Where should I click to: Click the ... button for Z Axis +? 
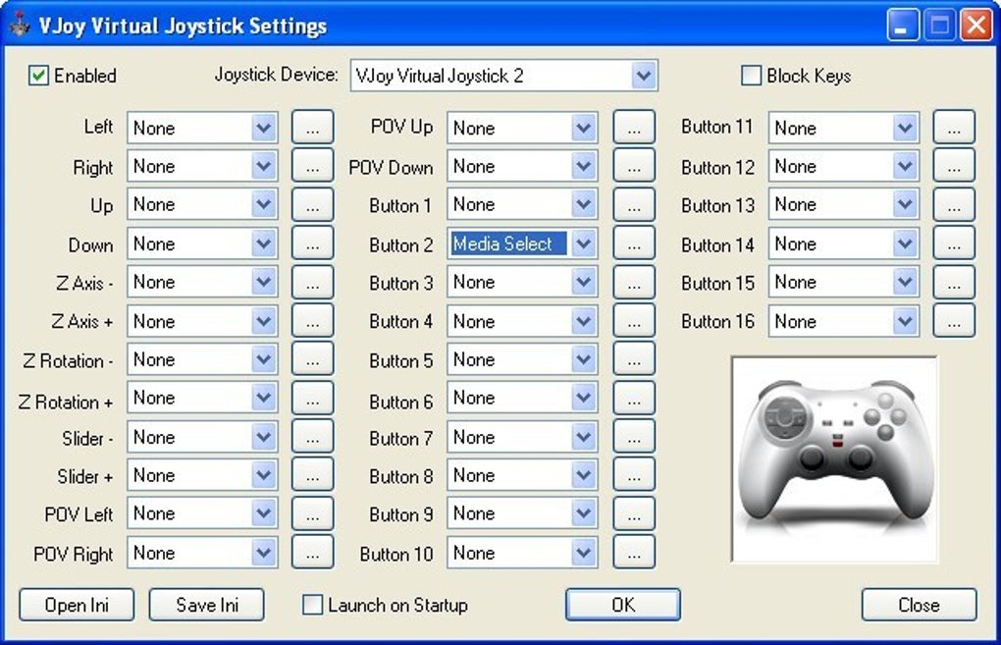313,320
